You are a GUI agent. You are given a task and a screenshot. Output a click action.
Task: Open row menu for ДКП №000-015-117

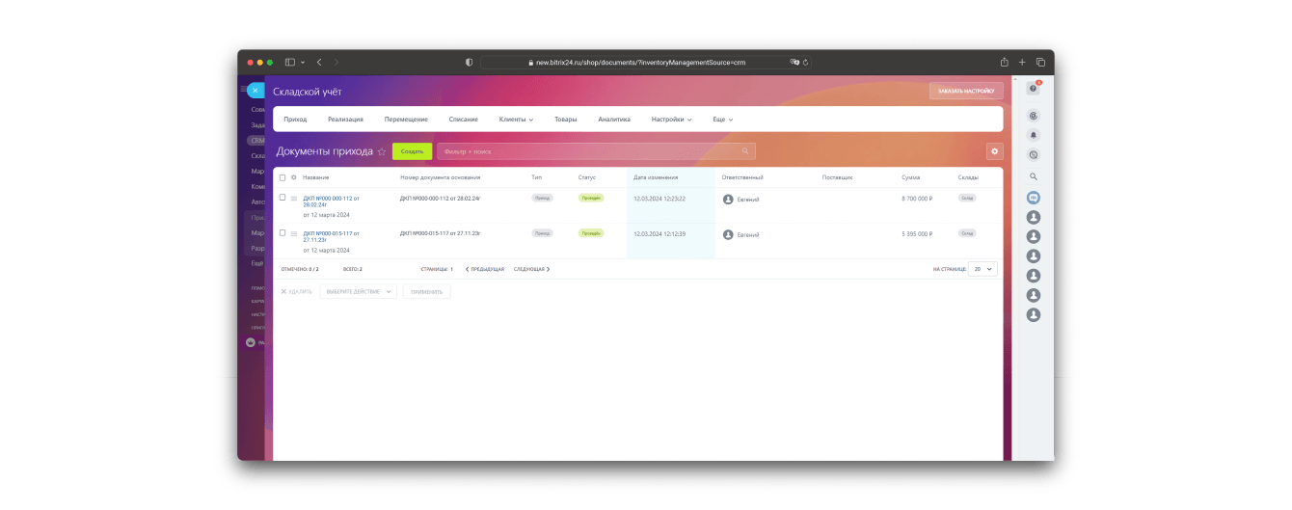click(294, 233)
